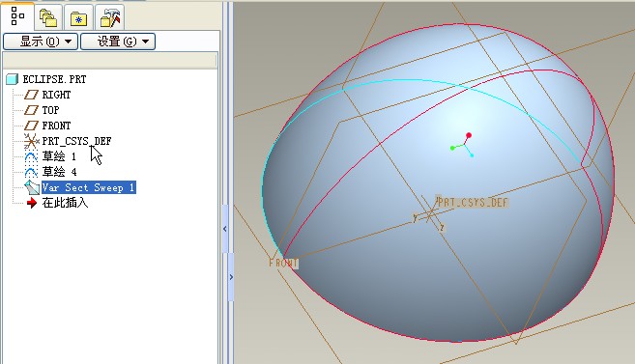
Task: Select the 草绘 4 sketch feature
Action: [59, 172]
